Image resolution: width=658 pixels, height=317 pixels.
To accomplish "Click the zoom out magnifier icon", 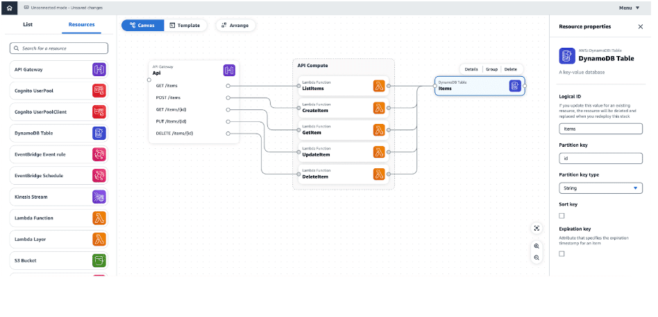I will [x=537, y=257].
